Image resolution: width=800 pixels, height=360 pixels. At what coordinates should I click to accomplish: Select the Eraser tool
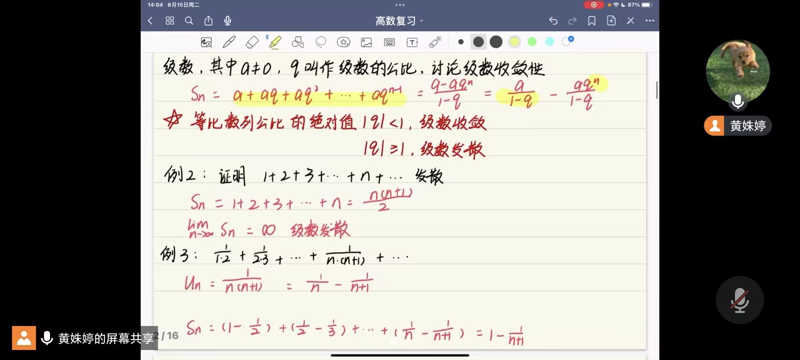click(252, 42)
